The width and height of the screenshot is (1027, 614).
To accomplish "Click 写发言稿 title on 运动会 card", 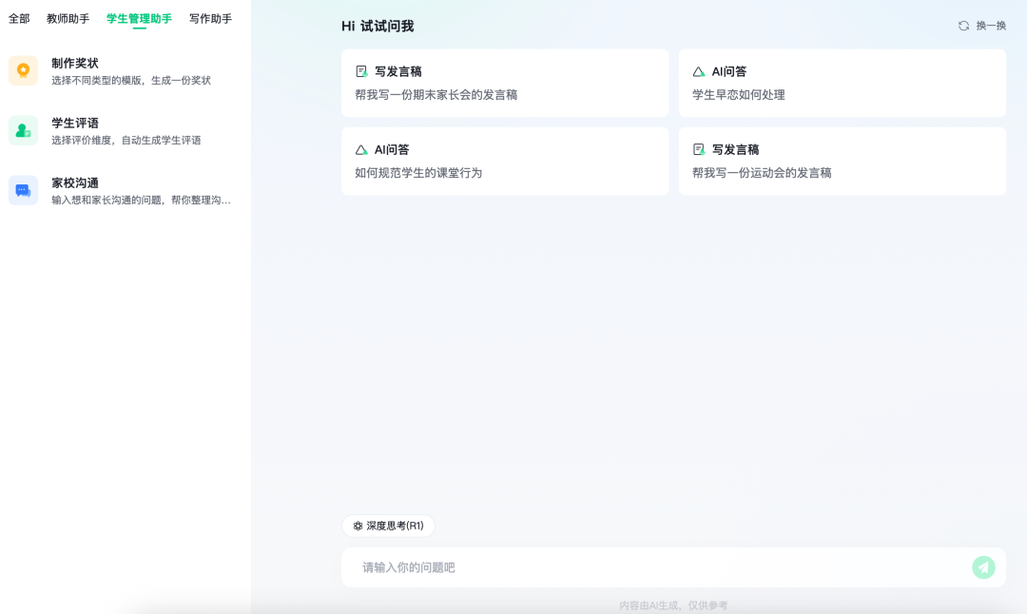I will pos(735,150).
